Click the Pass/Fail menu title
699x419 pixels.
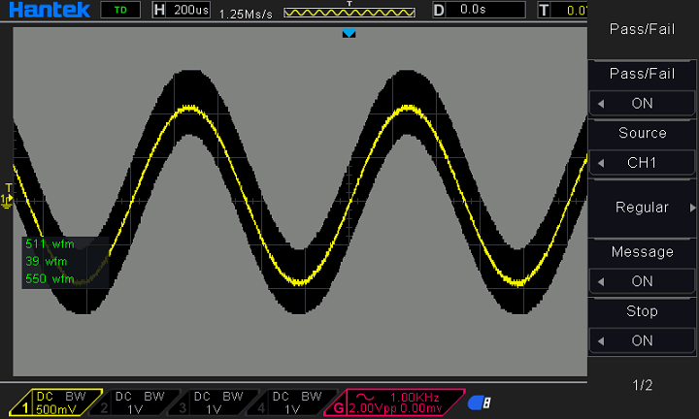(642, 29)
